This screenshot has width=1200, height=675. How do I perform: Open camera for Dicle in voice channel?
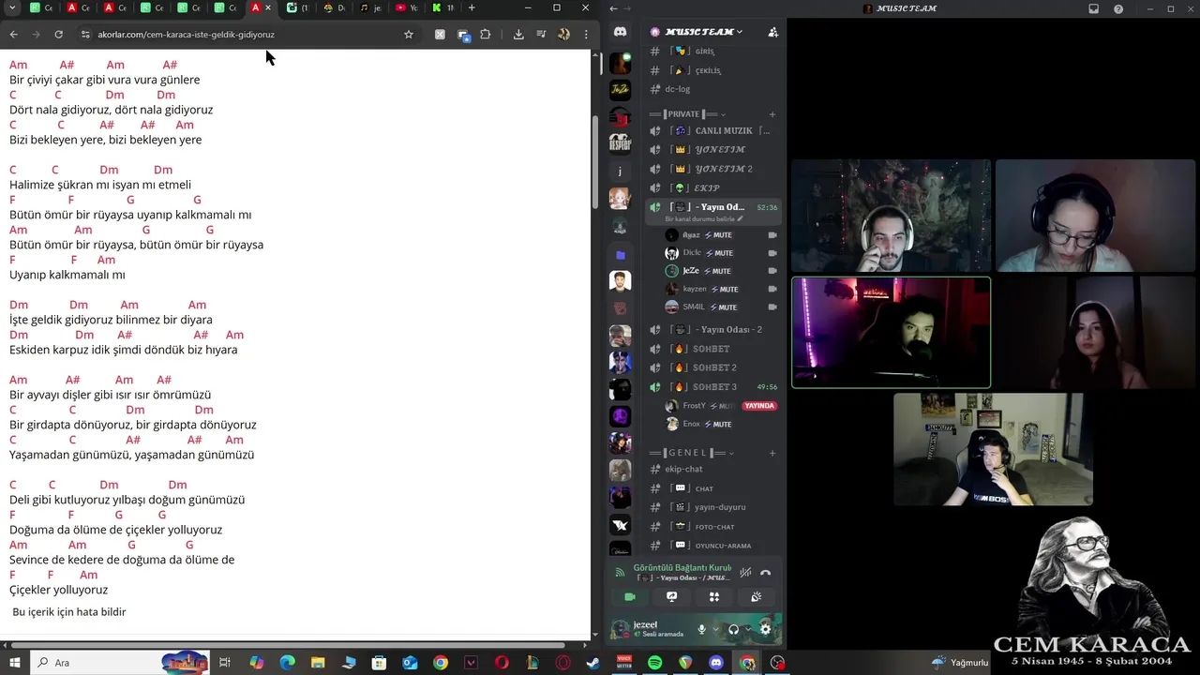(x=772, y=253)
